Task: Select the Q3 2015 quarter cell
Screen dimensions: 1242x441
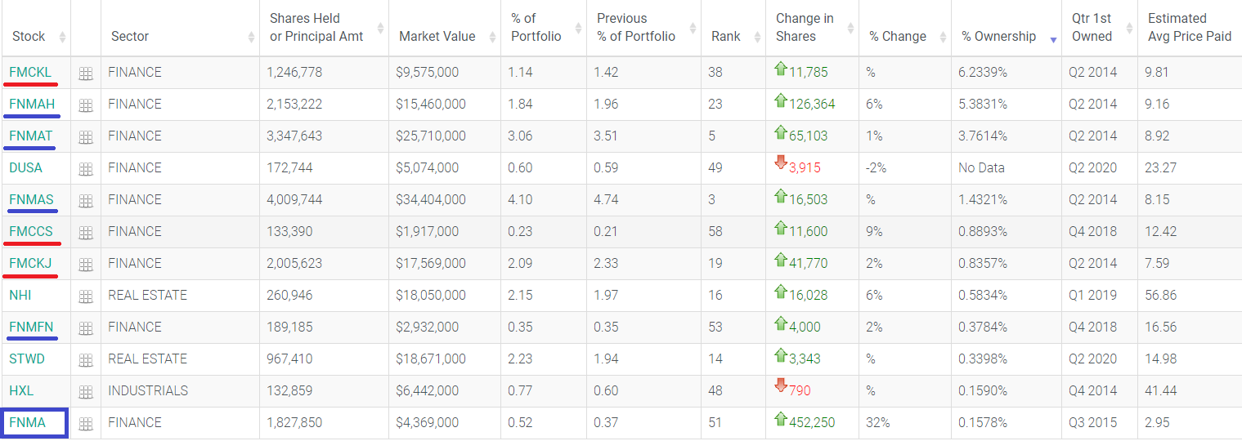Action: (x=1100, y=422)
